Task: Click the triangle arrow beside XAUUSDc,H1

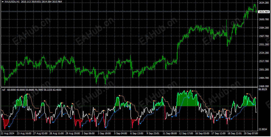Action: [x=3, y=2]
